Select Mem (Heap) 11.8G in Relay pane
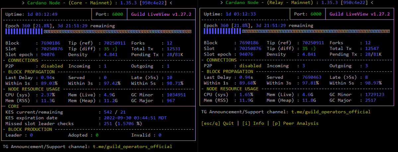Screen dimensions: 398x152 point(309,100)
